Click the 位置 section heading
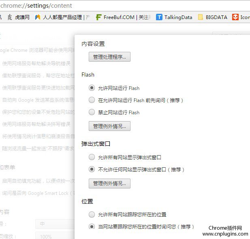 point(87,201)
